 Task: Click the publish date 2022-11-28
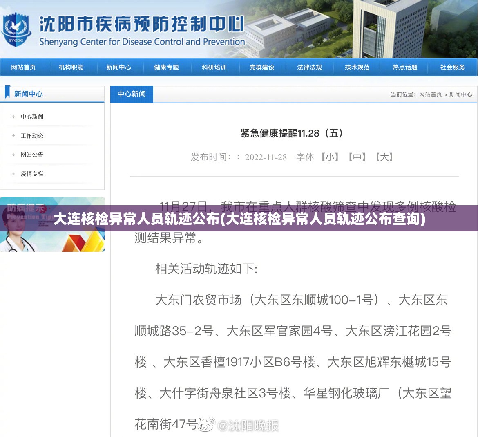point(266,157)
